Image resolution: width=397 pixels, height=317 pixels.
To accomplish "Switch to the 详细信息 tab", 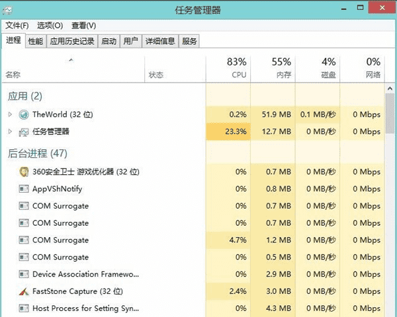I will pyautogui.click(x=160, y=41).
